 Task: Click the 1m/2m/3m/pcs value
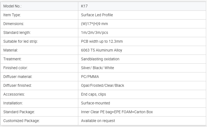[x=94, y=33]
